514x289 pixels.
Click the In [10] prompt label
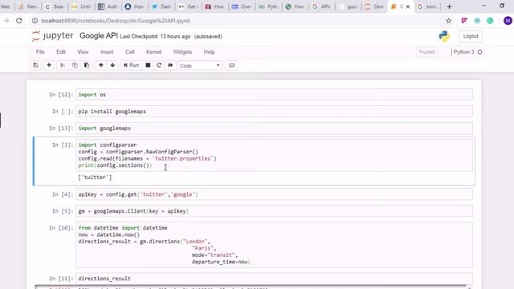61,228
